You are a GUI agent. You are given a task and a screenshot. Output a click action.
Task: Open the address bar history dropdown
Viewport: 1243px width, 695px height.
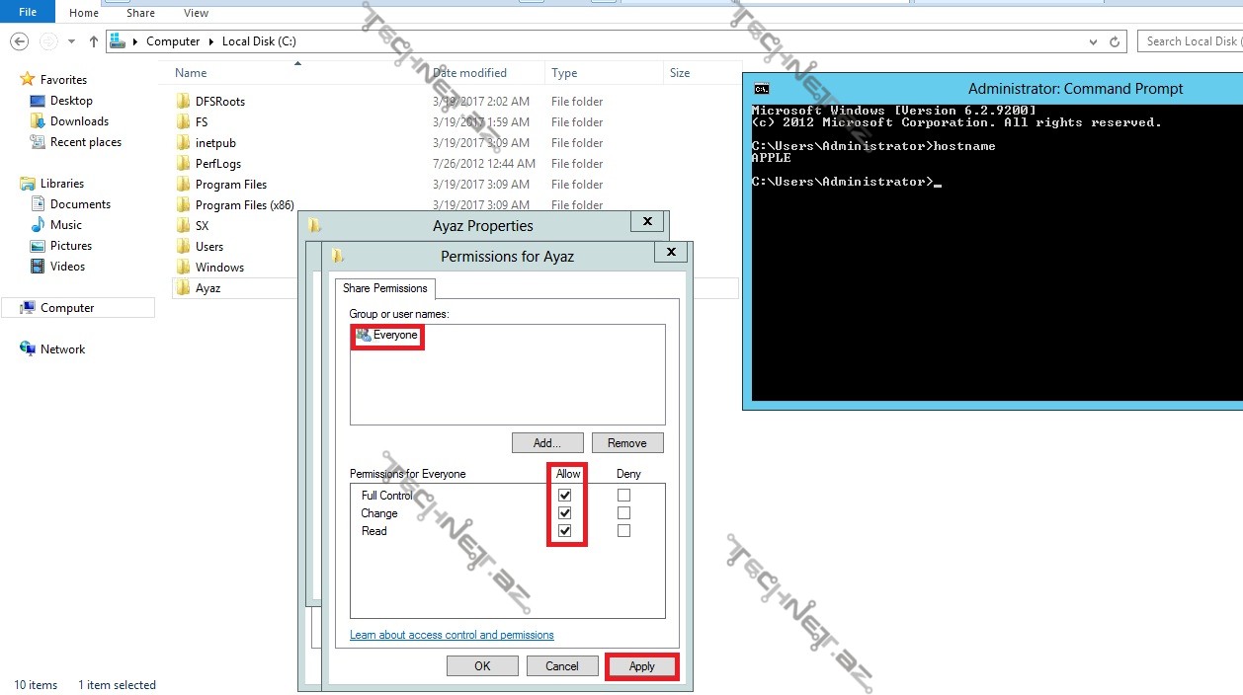[1093, 41]
